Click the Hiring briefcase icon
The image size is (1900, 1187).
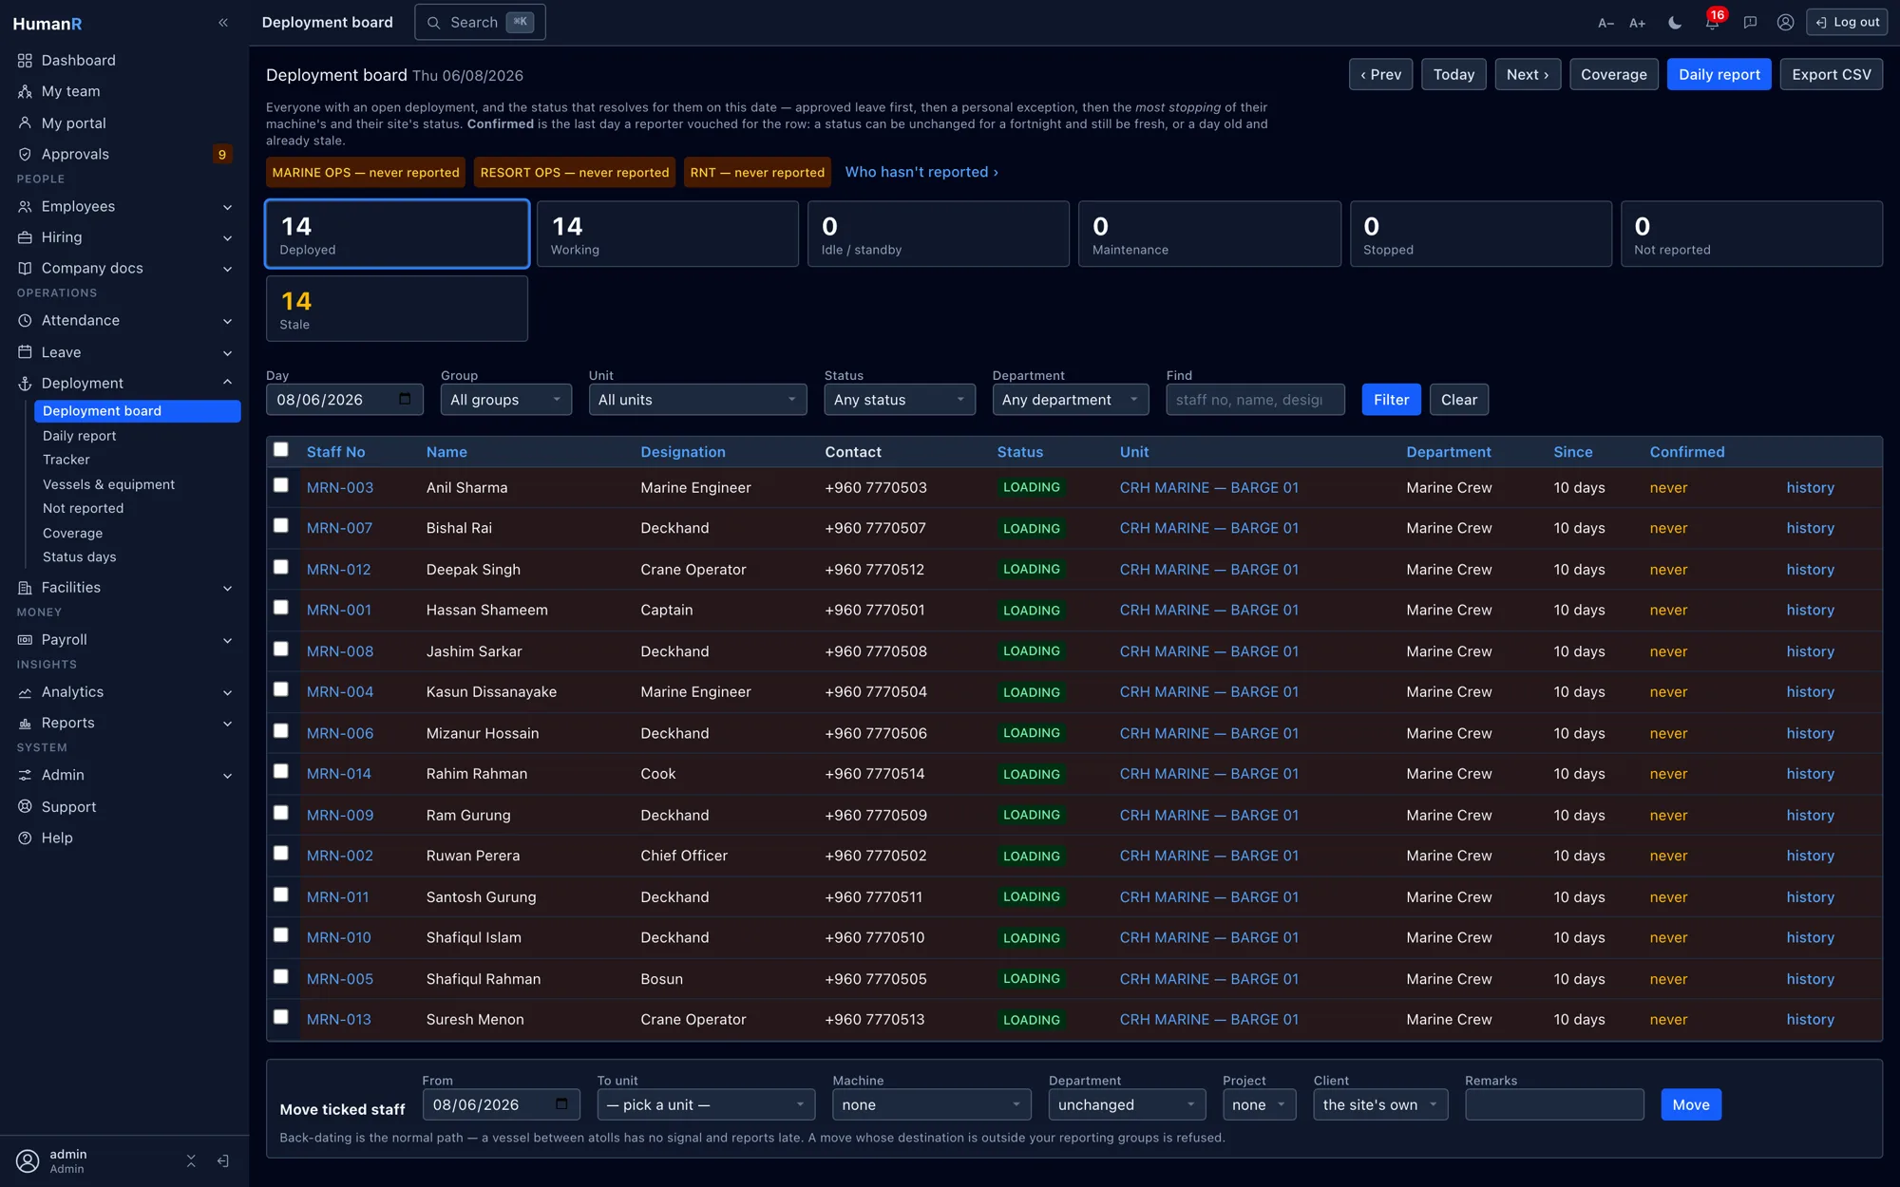point(25,237)
